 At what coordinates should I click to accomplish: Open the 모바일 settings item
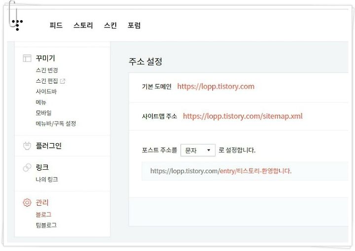click(x=44, y=113)
